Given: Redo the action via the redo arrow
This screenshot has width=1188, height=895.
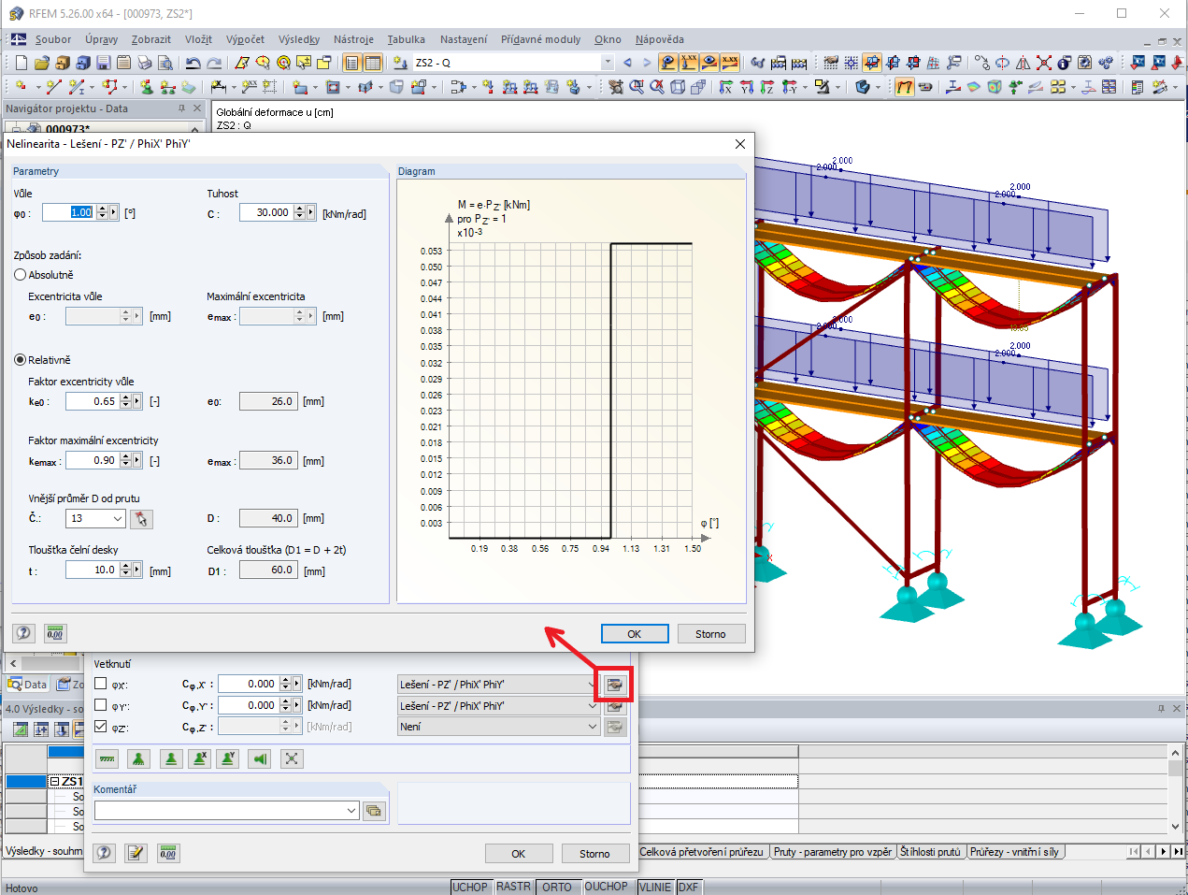Looking at the screenshot, I should point(214,63).
